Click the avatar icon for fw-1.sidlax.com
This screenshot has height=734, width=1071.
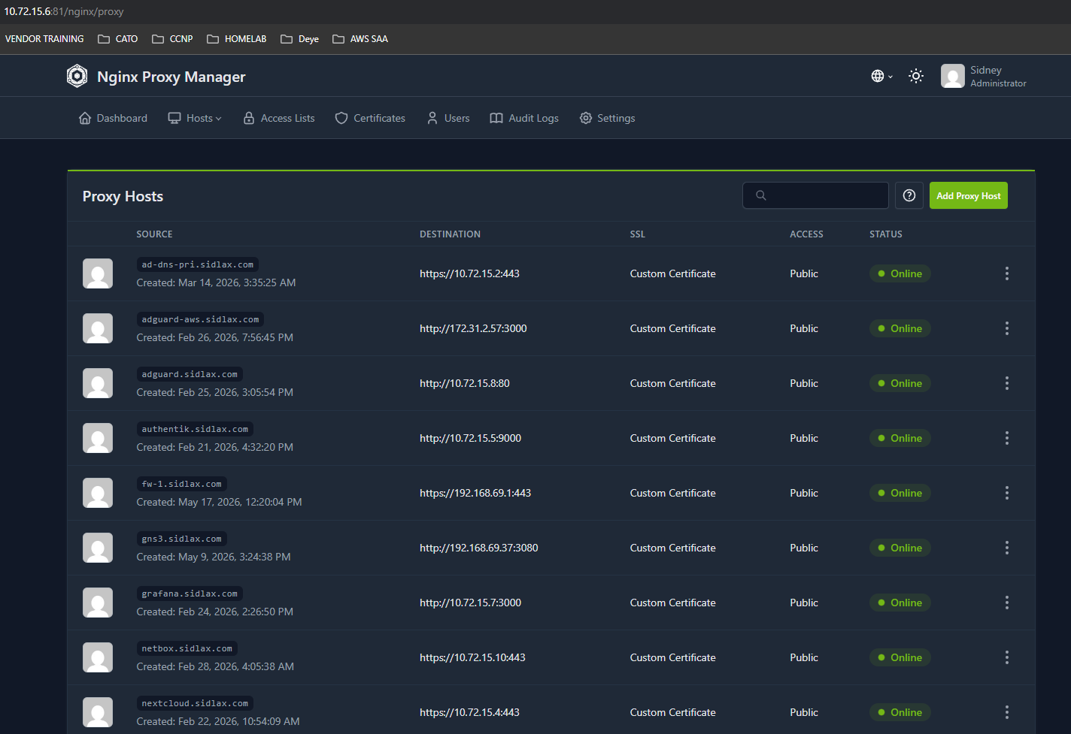(98, 493)
